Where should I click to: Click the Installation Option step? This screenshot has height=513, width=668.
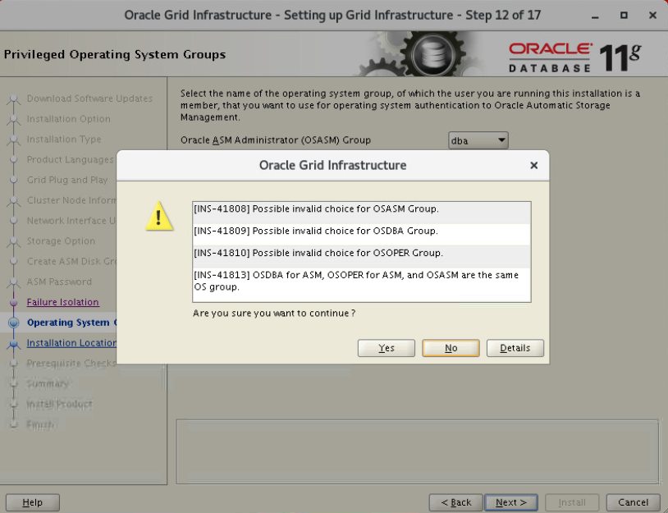point(69,119)
